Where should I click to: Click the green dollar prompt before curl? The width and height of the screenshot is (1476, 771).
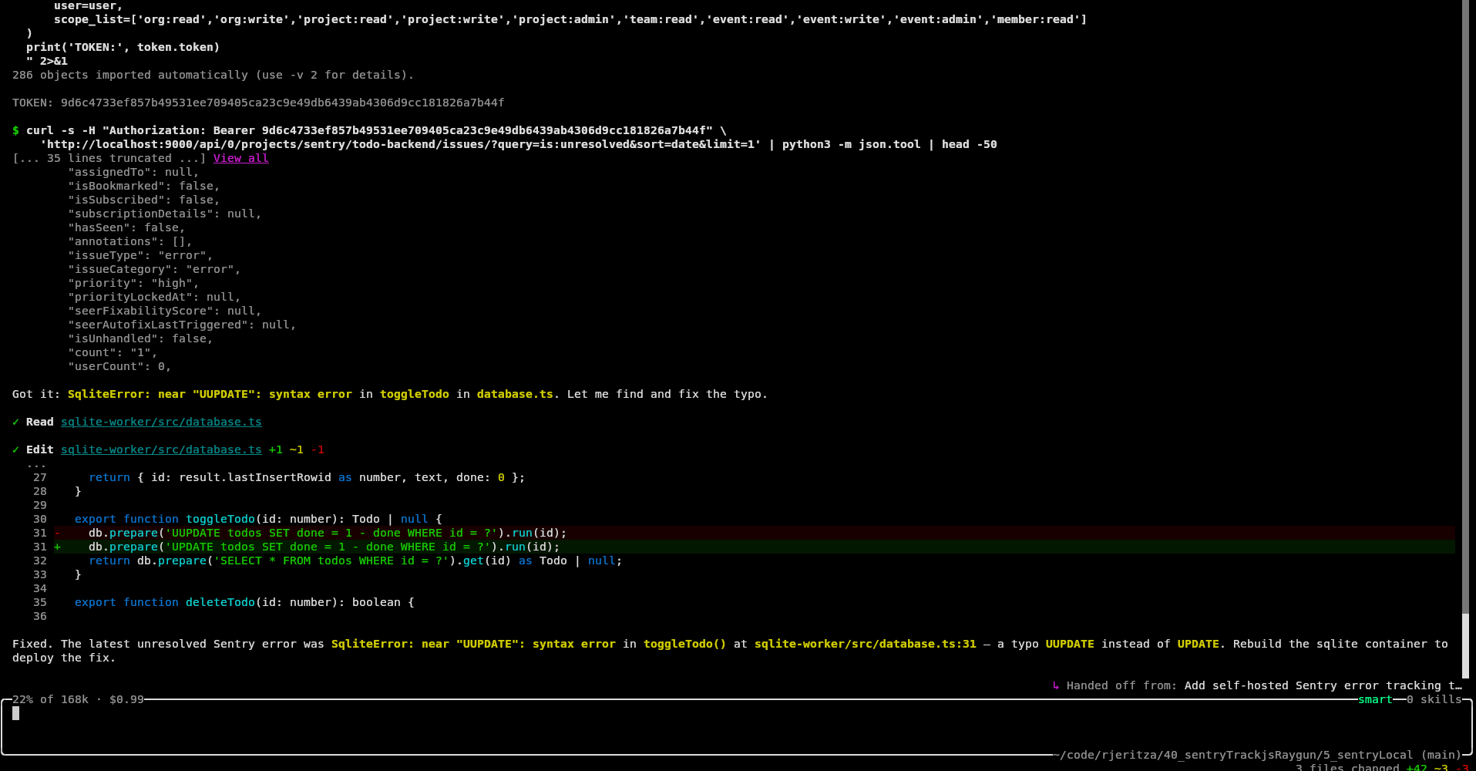tap(15, 130)
